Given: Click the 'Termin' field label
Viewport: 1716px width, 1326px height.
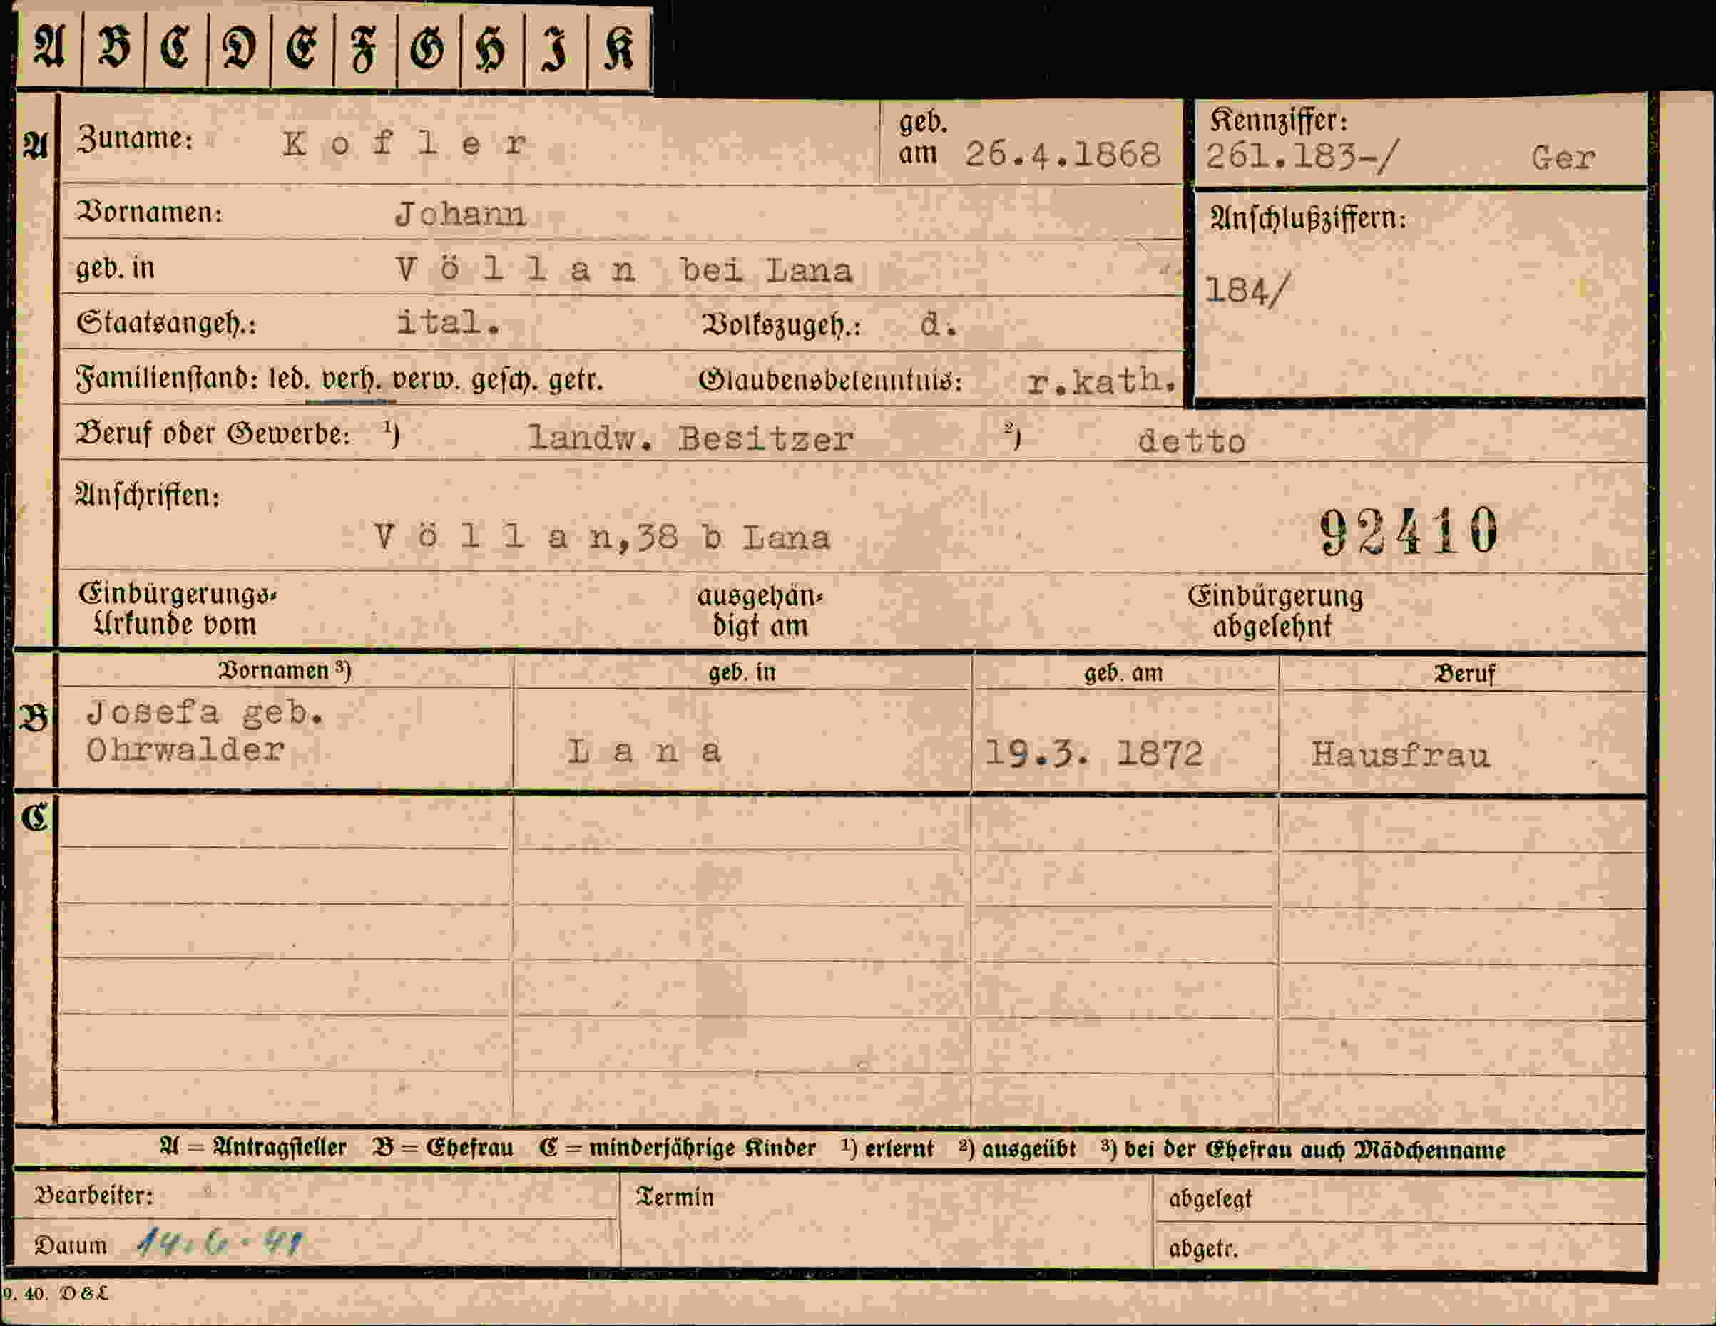Looking at the screenshot, I should 674,1197.
